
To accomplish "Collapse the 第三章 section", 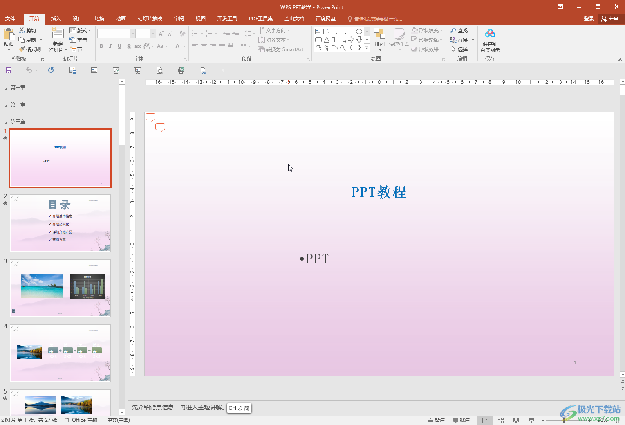I will point(6,122).
